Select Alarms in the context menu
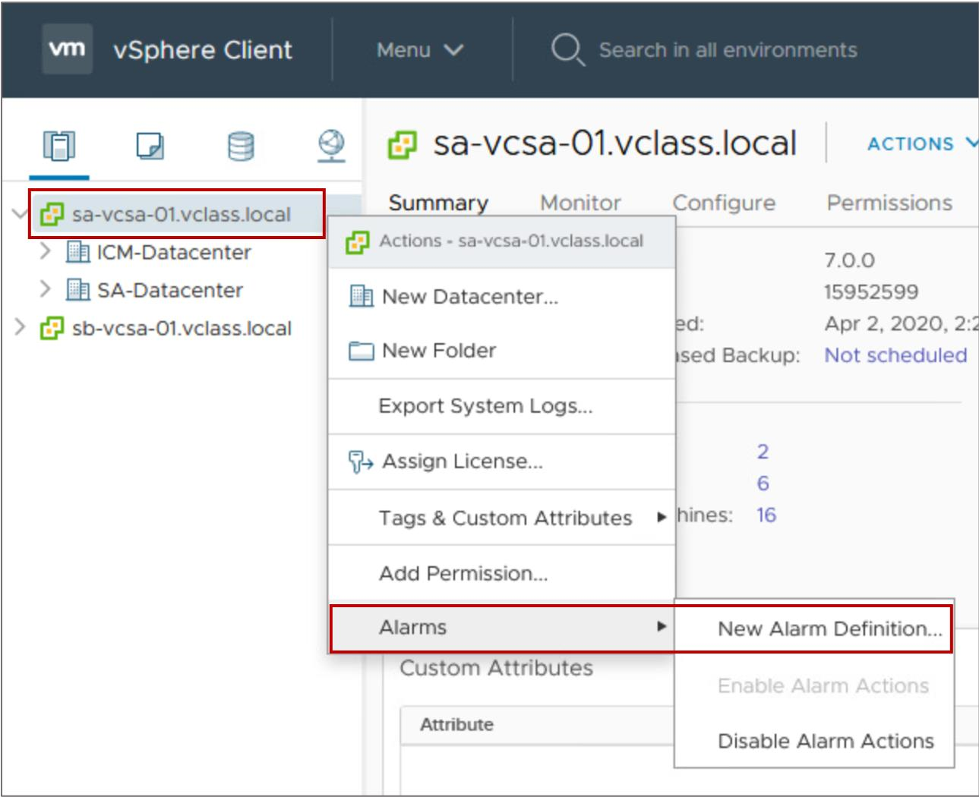Screen dimensions: 979x797 point(502,628)
